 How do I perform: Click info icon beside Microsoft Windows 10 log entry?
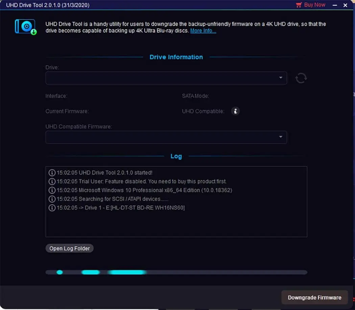(52, 190)
